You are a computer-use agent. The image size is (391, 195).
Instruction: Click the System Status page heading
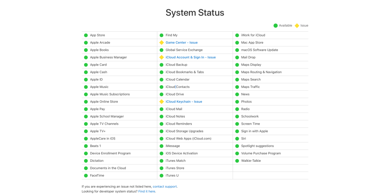(195, 13)
